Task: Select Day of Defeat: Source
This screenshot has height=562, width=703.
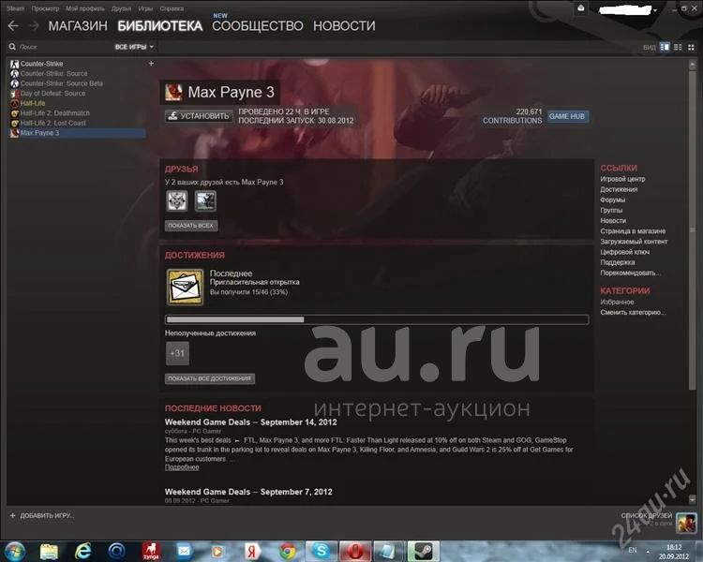Action: pyautogui.click(x=52, y=94)
